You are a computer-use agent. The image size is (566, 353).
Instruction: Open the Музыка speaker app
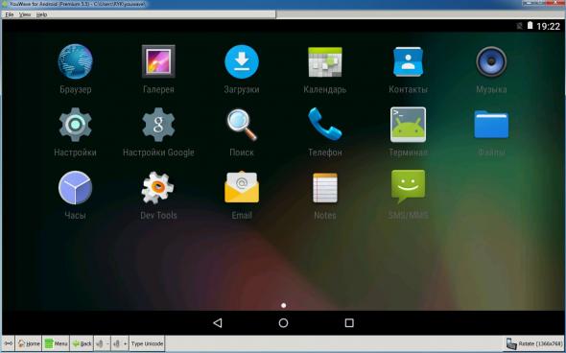491,61
